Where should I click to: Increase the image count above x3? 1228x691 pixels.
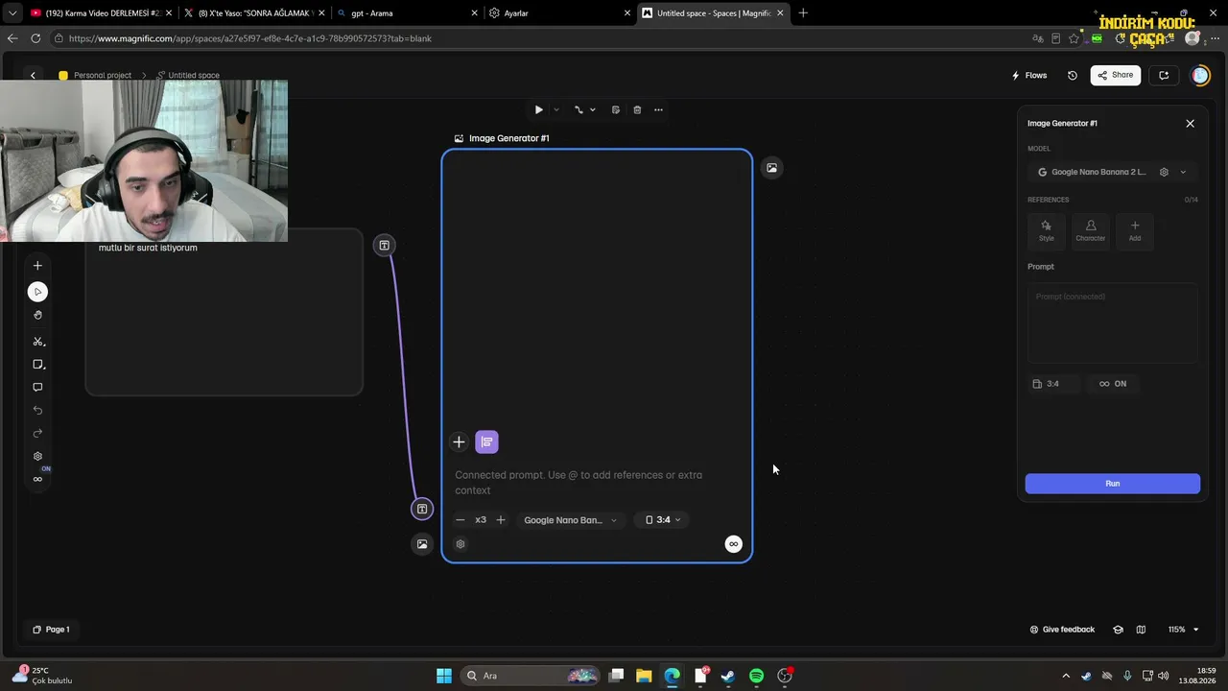coord(500,520)
